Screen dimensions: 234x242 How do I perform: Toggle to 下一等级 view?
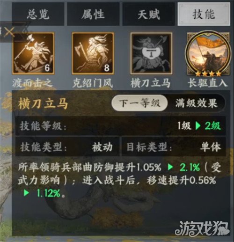[139, 103]
